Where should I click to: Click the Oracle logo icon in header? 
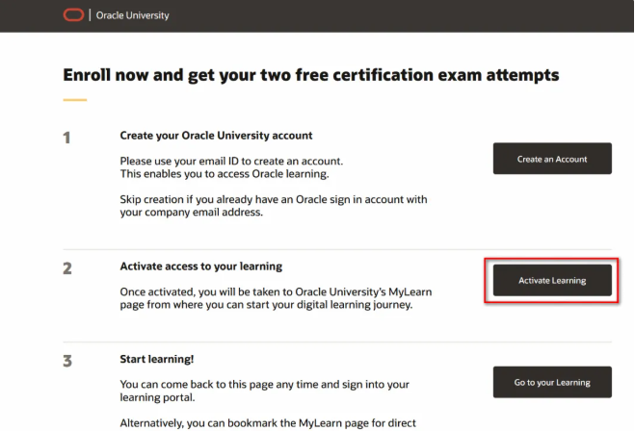pos(73,15)
